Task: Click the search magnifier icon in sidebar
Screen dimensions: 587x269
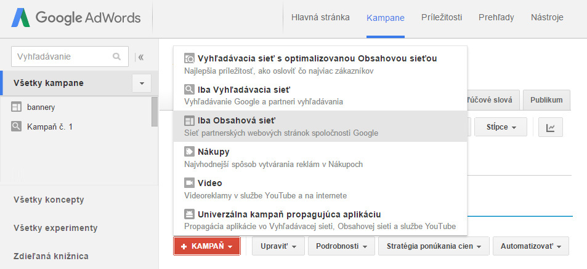Action: (x=117, y=57)
